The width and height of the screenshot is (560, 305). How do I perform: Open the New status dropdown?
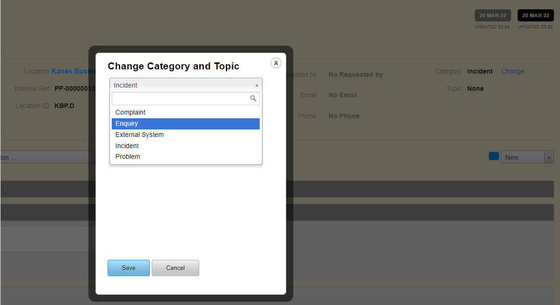coord(526,157)
